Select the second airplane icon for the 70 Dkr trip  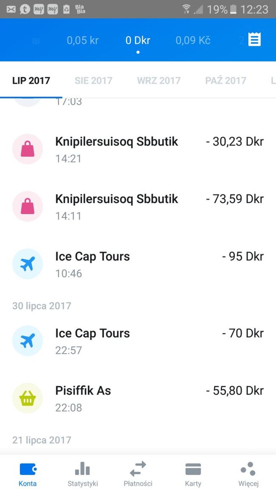click(x=28, y=340)
